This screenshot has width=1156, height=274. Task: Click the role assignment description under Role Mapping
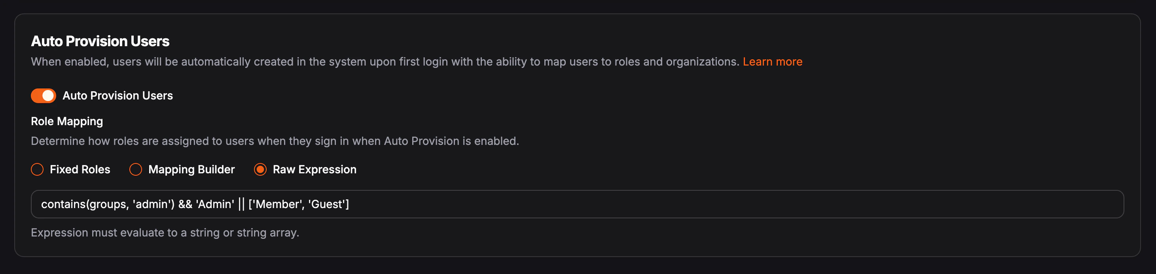point(275,141)
